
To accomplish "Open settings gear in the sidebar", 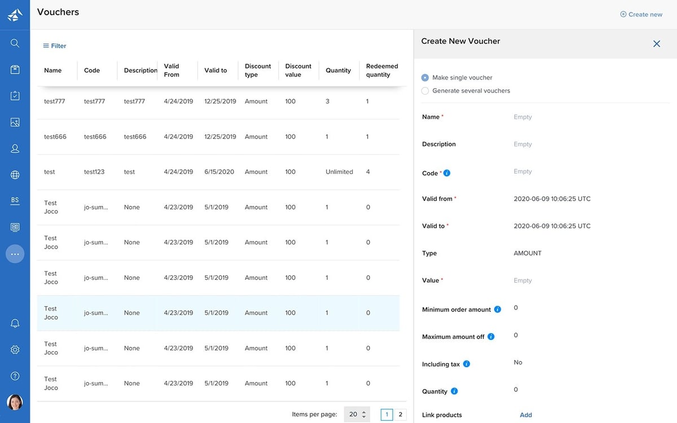I will [15, 350].
